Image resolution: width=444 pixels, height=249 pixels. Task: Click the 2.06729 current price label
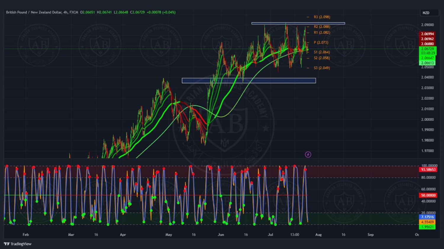[x=427, y=49]
